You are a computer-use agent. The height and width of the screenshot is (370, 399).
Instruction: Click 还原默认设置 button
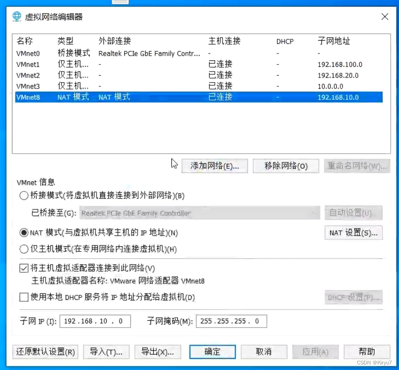click(x=45, y=352)
